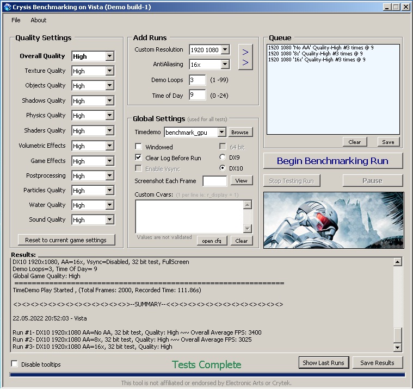Select queue entry 'No AA' Quality-High

pos(321,48)
